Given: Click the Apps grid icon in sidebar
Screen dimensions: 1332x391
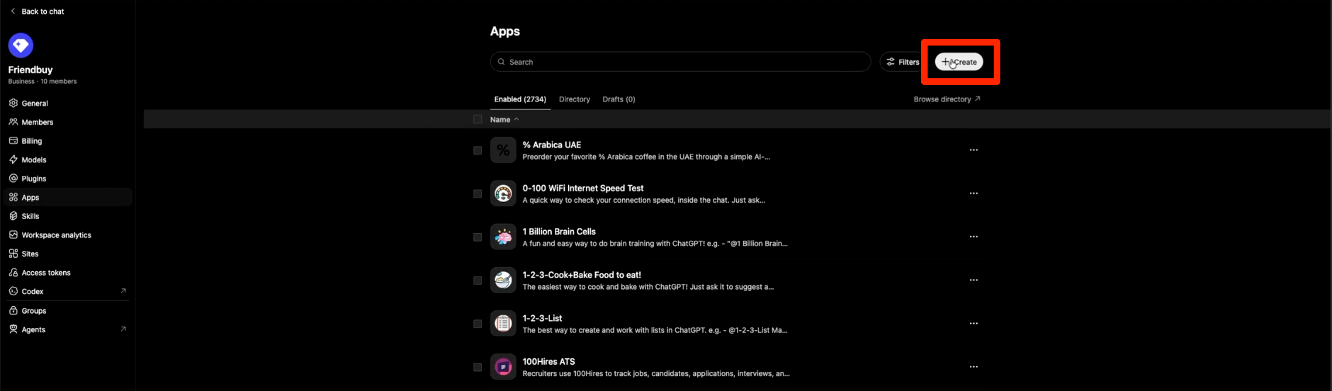Looking at the screenshot, I should (x=14, y=197).
